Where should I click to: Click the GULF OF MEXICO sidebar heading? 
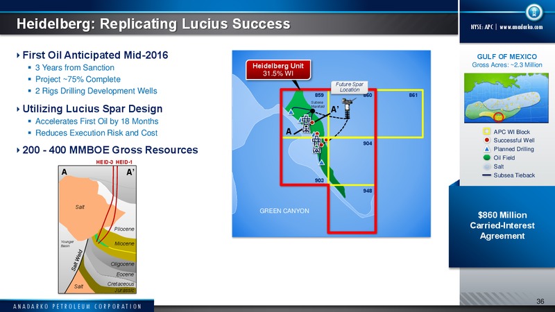coord(507,57)
